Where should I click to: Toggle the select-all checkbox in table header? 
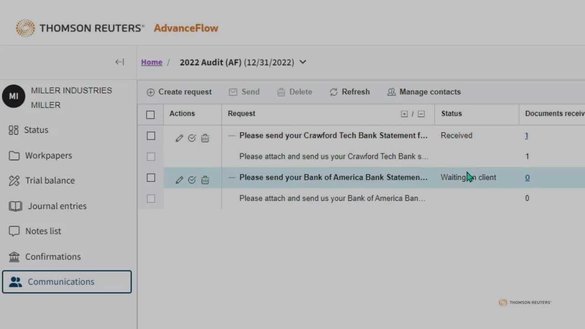150,115
